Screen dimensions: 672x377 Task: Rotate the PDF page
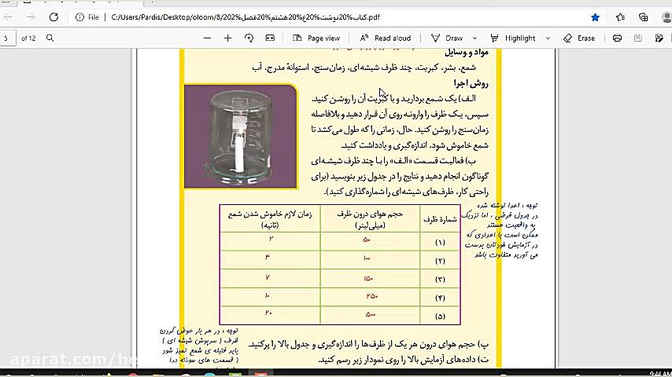point(249,38)
